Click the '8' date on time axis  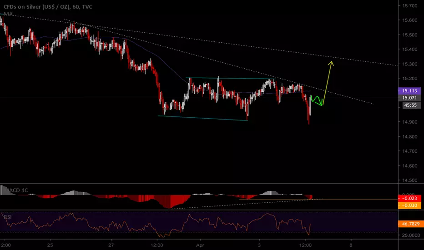point(351,245)
